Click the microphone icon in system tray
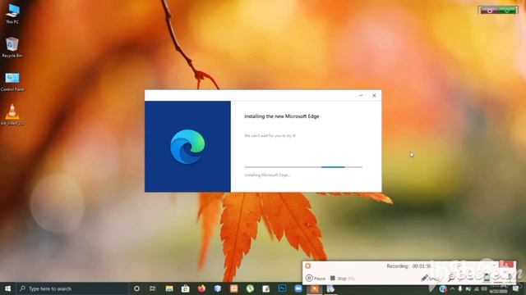526x295 pixels. pos(460,288)
